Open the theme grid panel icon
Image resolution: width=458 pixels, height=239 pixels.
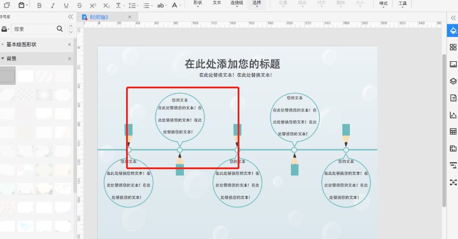453,47
